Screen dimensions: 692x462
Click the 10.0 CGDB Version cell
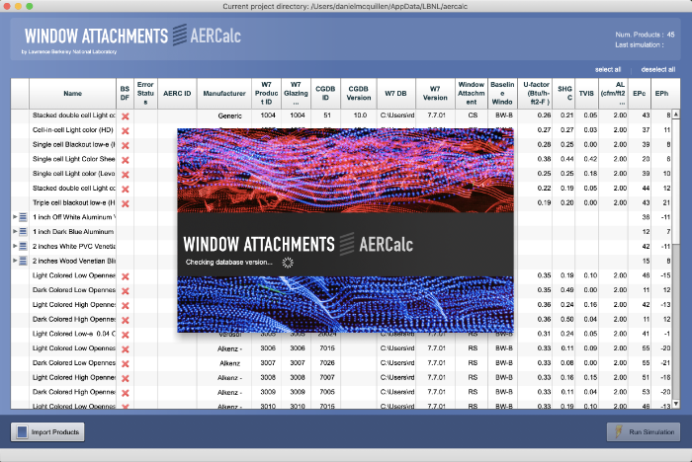click(360, 115)
